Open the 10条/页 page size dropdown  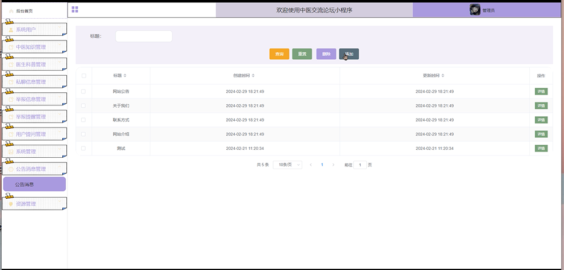tap(287, 165)
